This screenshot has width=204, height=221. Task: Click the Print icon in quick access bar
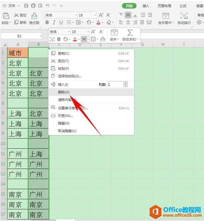(33, 6)
